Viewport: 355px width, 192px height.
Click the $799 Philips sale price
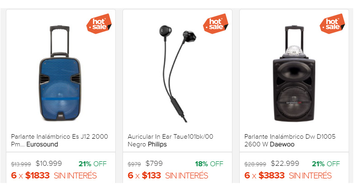[x=154, y=164]
